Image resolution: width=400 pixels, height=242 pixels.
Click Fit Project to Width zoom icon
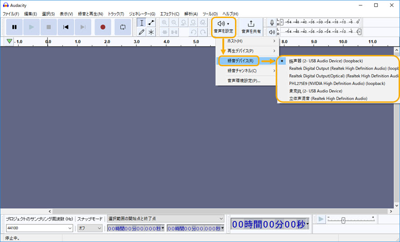click(193, 23)
